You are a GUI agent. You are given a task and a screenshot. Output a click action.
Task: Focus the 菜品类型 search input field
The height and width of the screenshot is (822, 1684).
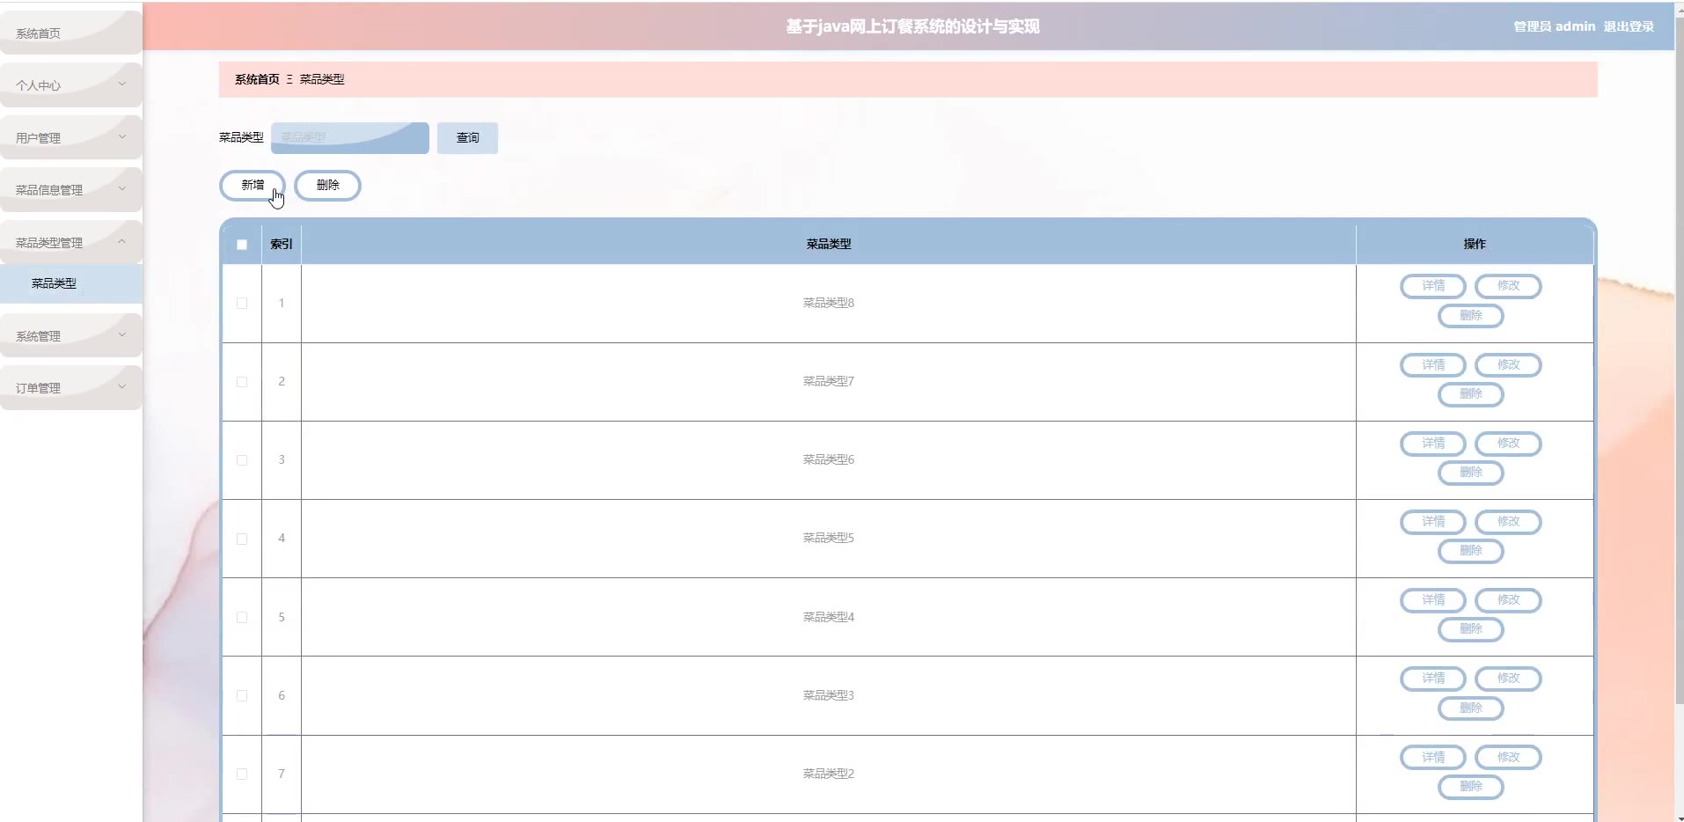coord(349,138)
